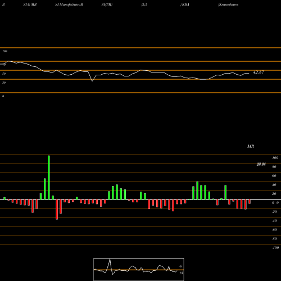Click the '100' label on MR right axis
This screenshot has height=281, width=281.
point(275,158)
